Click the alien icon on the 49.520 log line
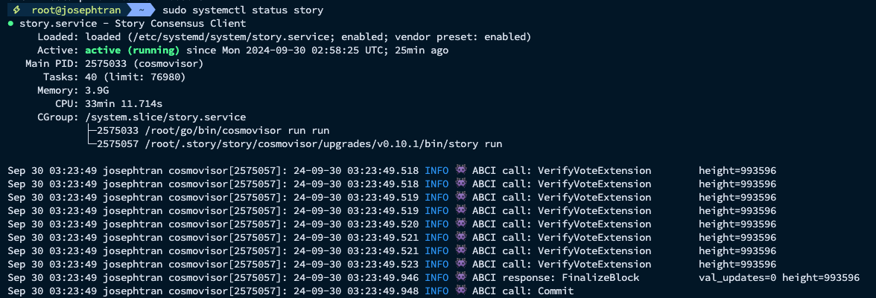 [460, 224]
